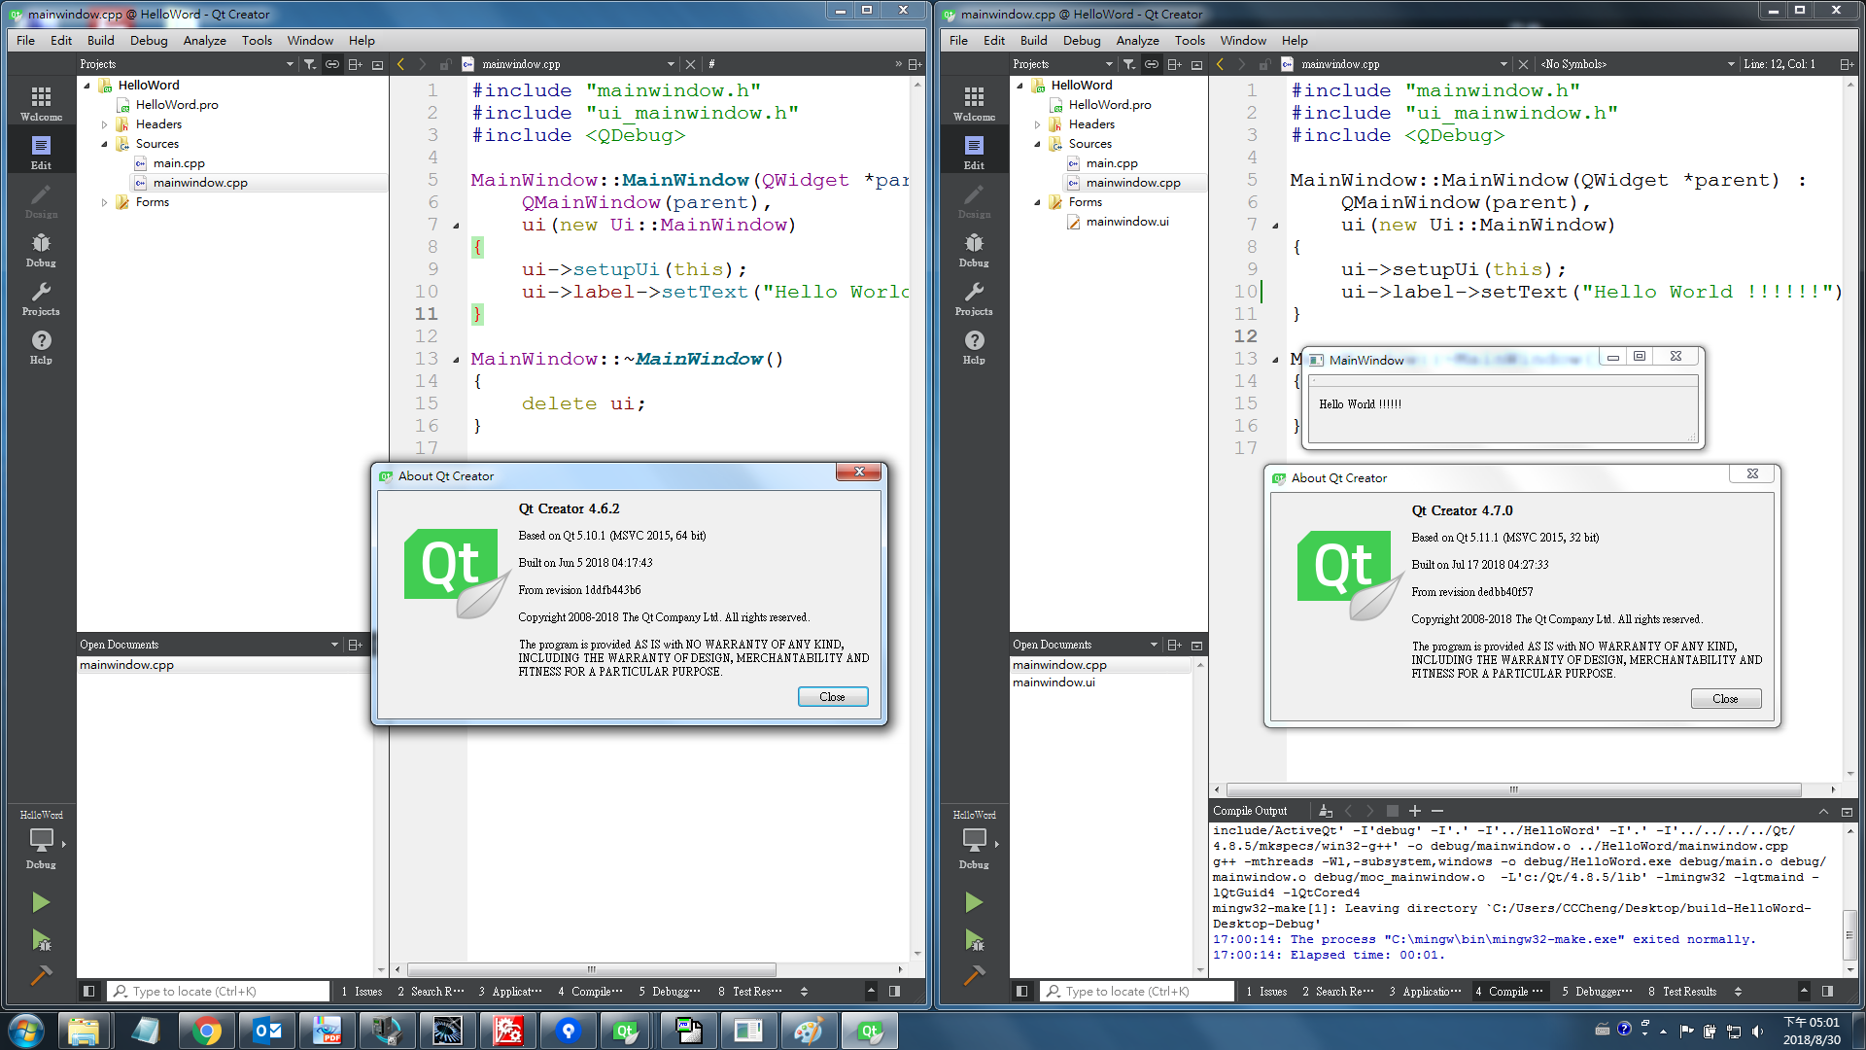Open Debug mode in left Qt Creator sidebar

pos(41,249)
